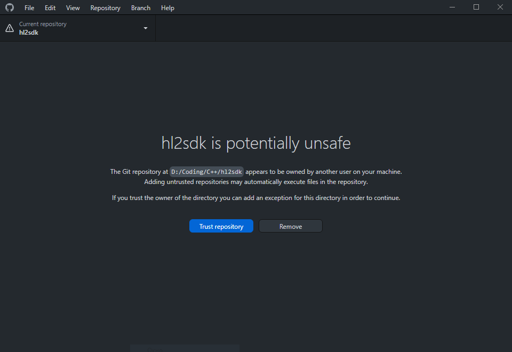Maximize the GitHub Desktop window
512x352 pixels.
[x=476, y=7]
